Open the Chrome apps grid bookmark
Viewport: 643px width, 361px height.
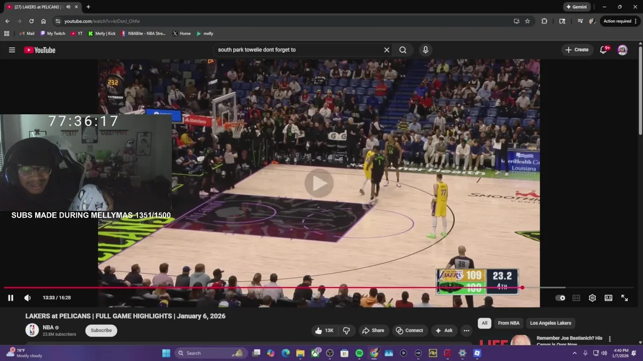pyautogui.click(x=7, y=34)
